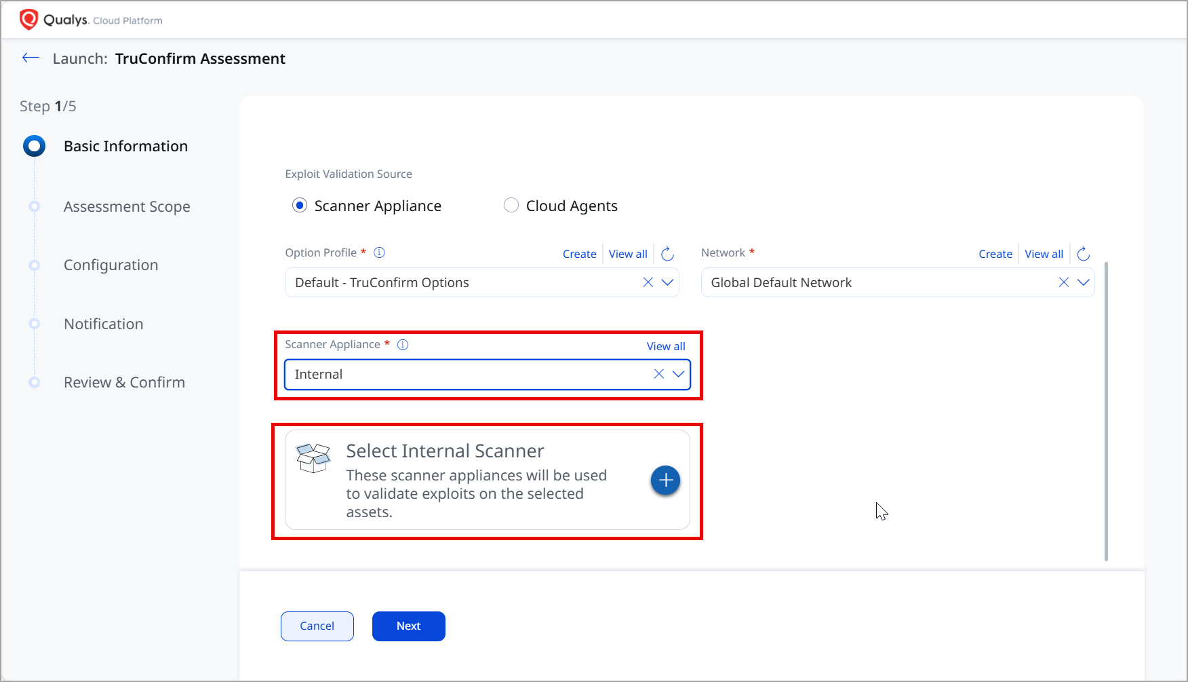The height and width of the screenshot is (682, 1188).
Task: Open the Option Profile info tooltip icon
Action: [x=380, y=252]
